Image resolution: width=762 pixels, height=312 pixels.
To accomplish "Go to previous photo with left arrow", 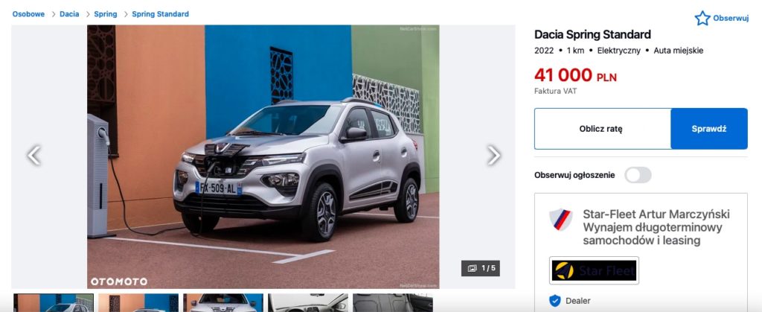I will tap(33, 156).
